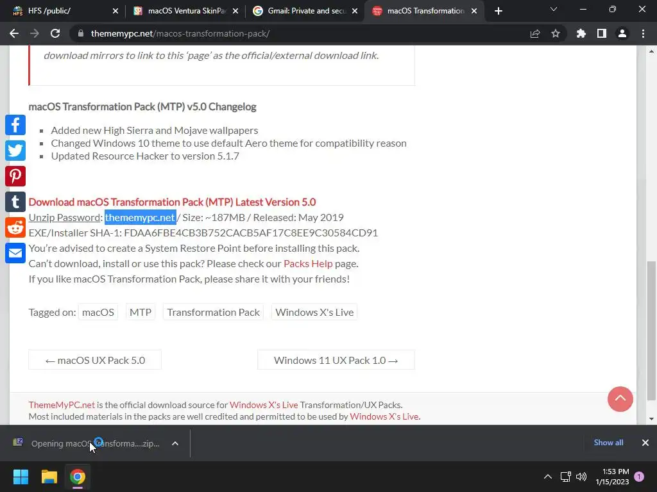Go back to the previous page
The image size is (657, 492).
(x=14, y=33)
